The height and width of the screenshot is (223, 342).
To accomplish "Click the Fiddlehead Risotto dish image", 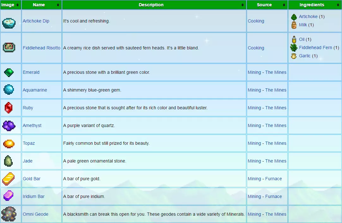I will click(x=9, y=48).
